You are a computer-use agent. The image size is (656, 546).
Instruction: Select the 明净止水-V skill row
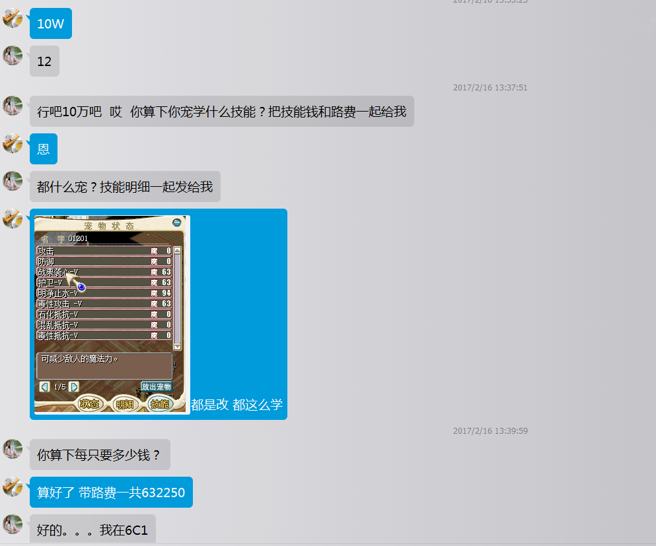tap(104, 293)
